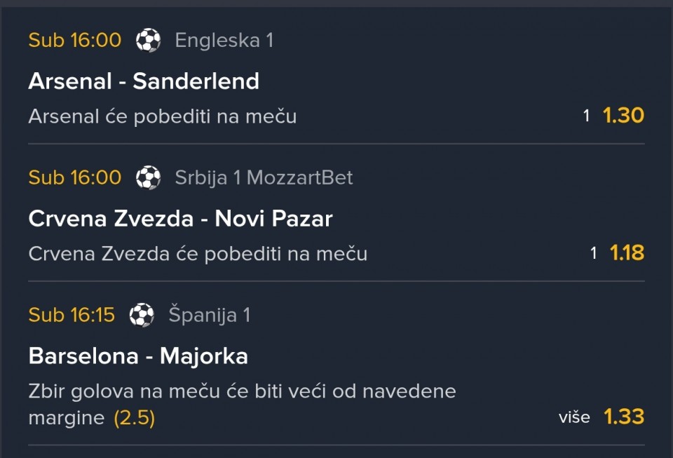The width and height of the screenshot is (673, 458).
Task: Click the 1.30 odds for Arsenal
Action: 623,115
